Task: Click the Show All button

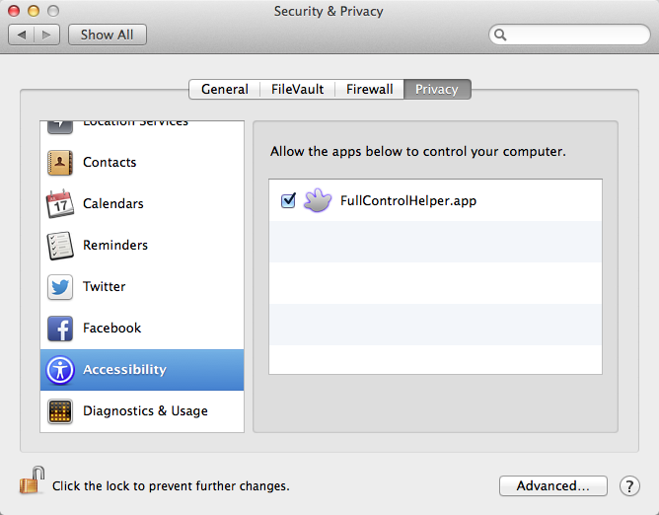Action: pyautogui.click(x=108, y=35)
